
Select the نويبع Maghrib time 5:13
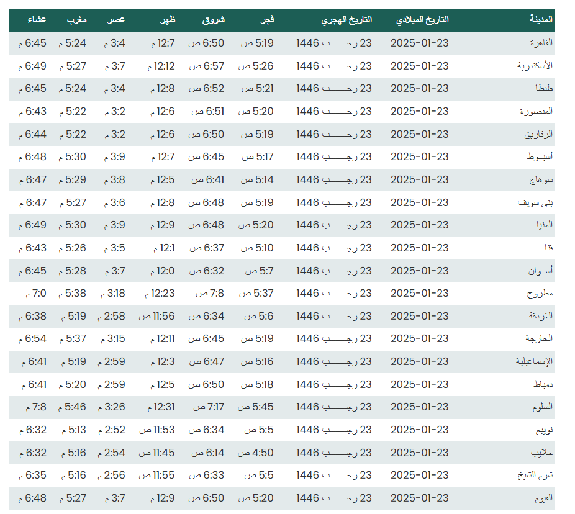[x=74, y=430]
